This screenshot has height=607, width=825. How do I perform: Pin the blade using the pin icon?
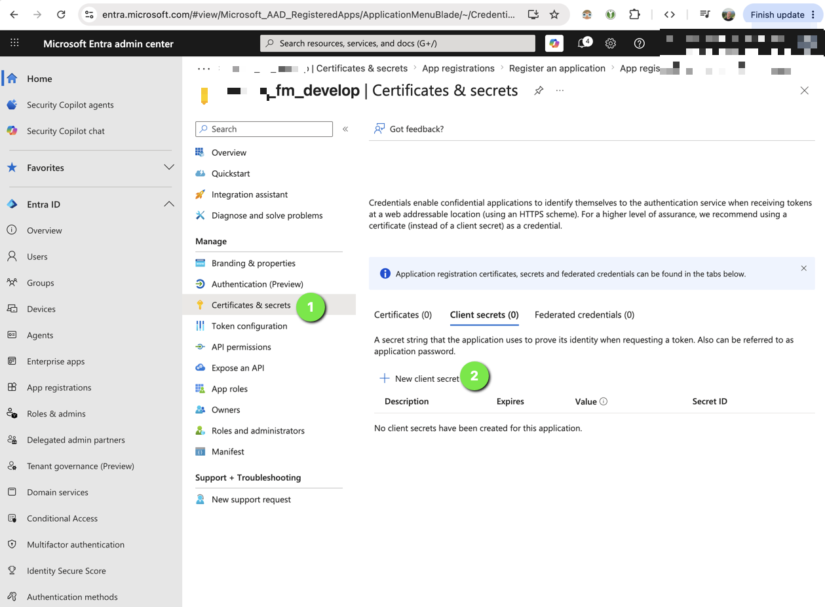tap(539, 90)
